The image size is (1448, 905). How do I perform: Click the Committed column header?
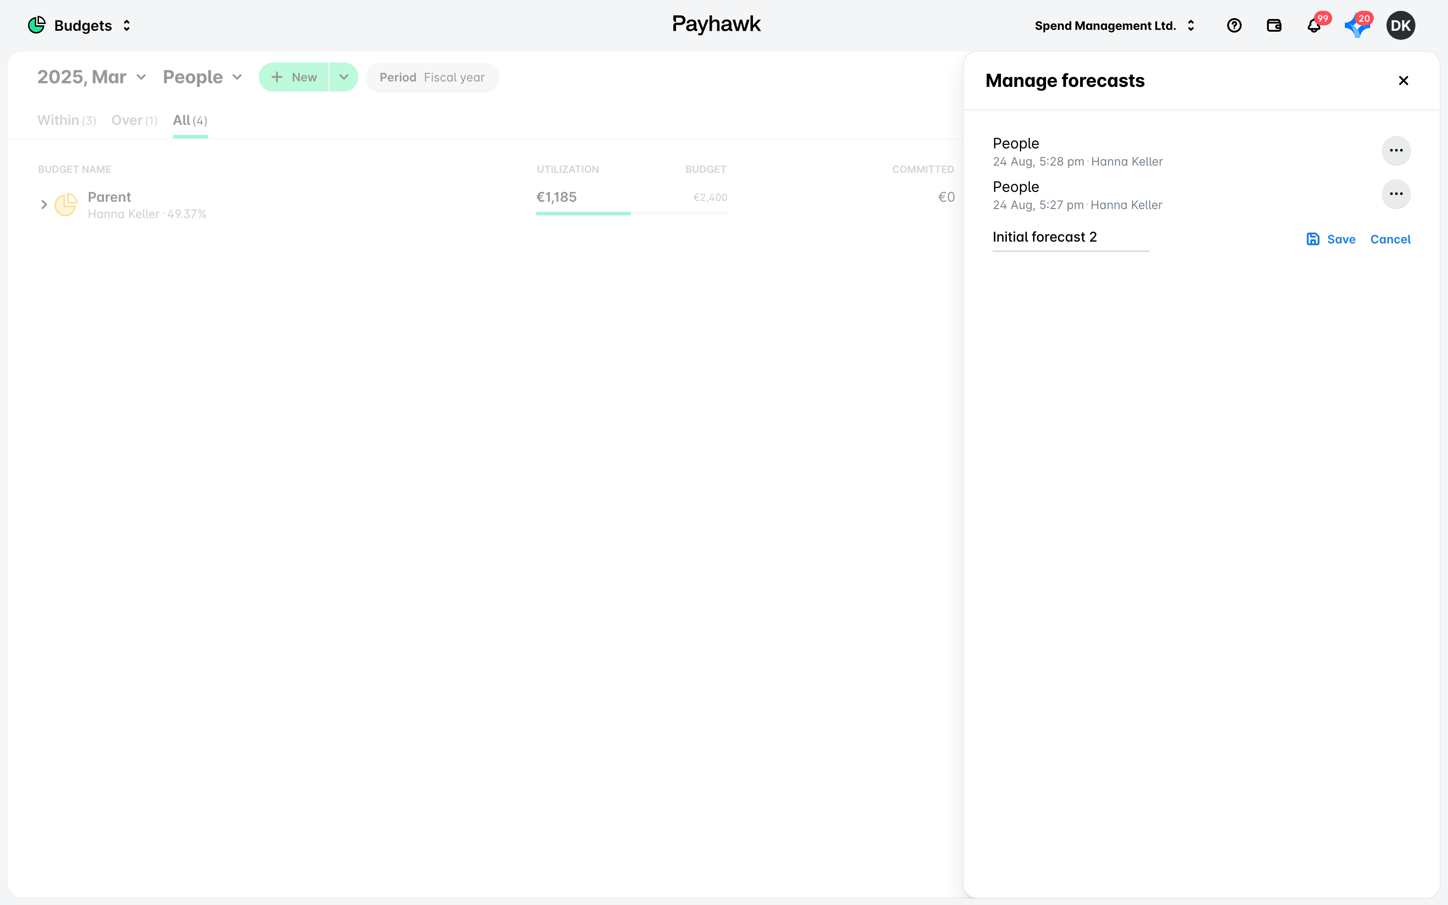[923, 169]
